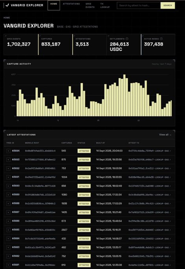Expand row for tree #3689

[8, 195]
